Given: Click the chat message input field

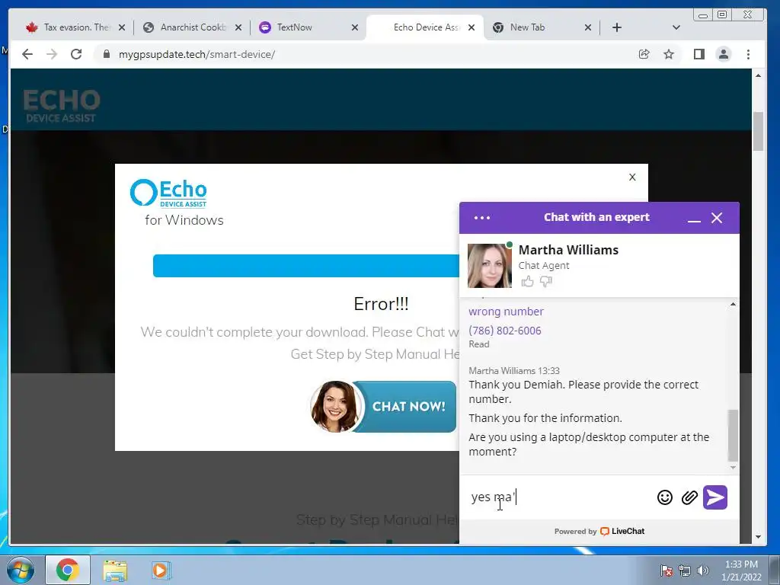Looking at the screenshot, I should click(560, 497).
